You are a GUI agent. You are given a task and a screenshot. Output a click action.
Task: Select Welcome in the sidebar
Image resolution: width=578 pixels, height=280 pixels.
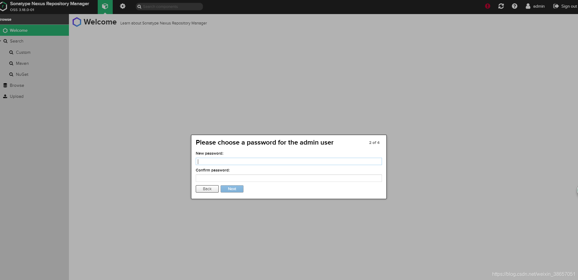(34, 30)
